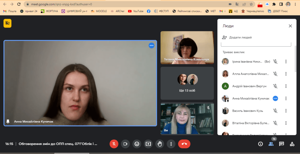Screen dimensions: 300x154
Task: Open options menu for Анна Михайлівна Куничак
Action: (x=286, y=99)
